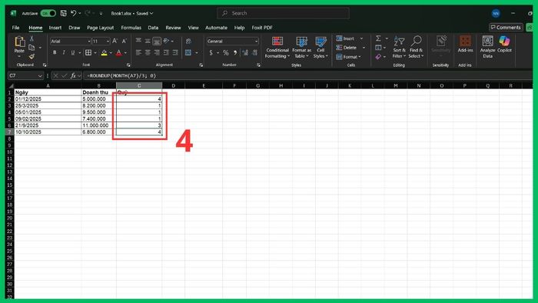Switch to the Formulas tab
Screen dimensions: 538x303
pyautogui.click(x=131, y=28)
